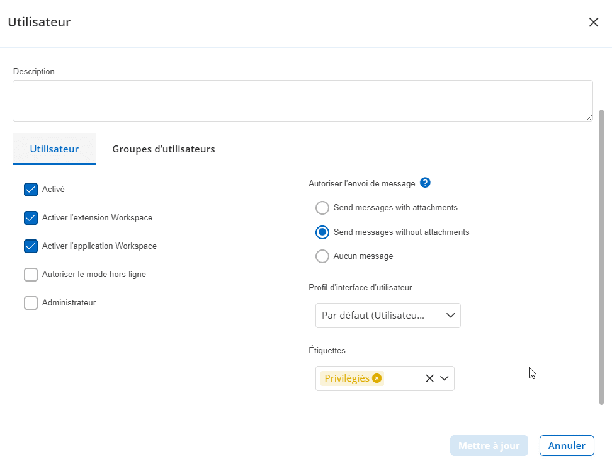Select Send messages without attachments option

[x=322, y=232]
